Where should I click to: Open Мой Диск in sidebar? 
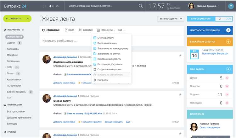pos(12,55)
